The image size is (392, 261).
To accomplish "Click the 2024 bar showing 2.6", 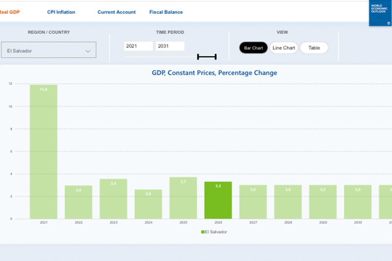I will tap(148, 204).
